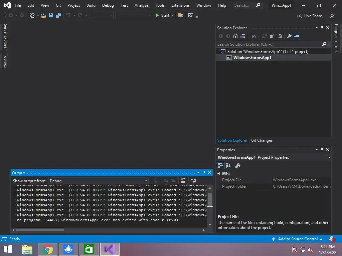Click the Visual Studio logo icon
342x256 pixels.
[x=7, y=5]
